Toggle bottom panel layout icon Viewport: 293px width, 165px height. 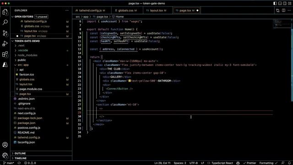(x=280, y=3)
